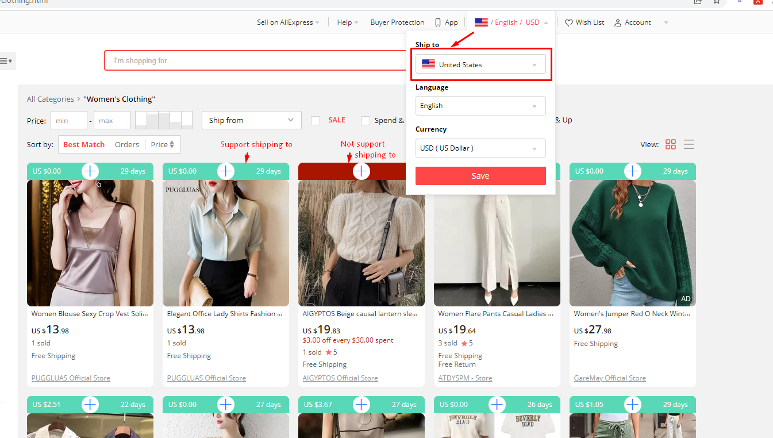Open the Account menu
This screenshot has width=773, height=438.
tap(641, 22)
